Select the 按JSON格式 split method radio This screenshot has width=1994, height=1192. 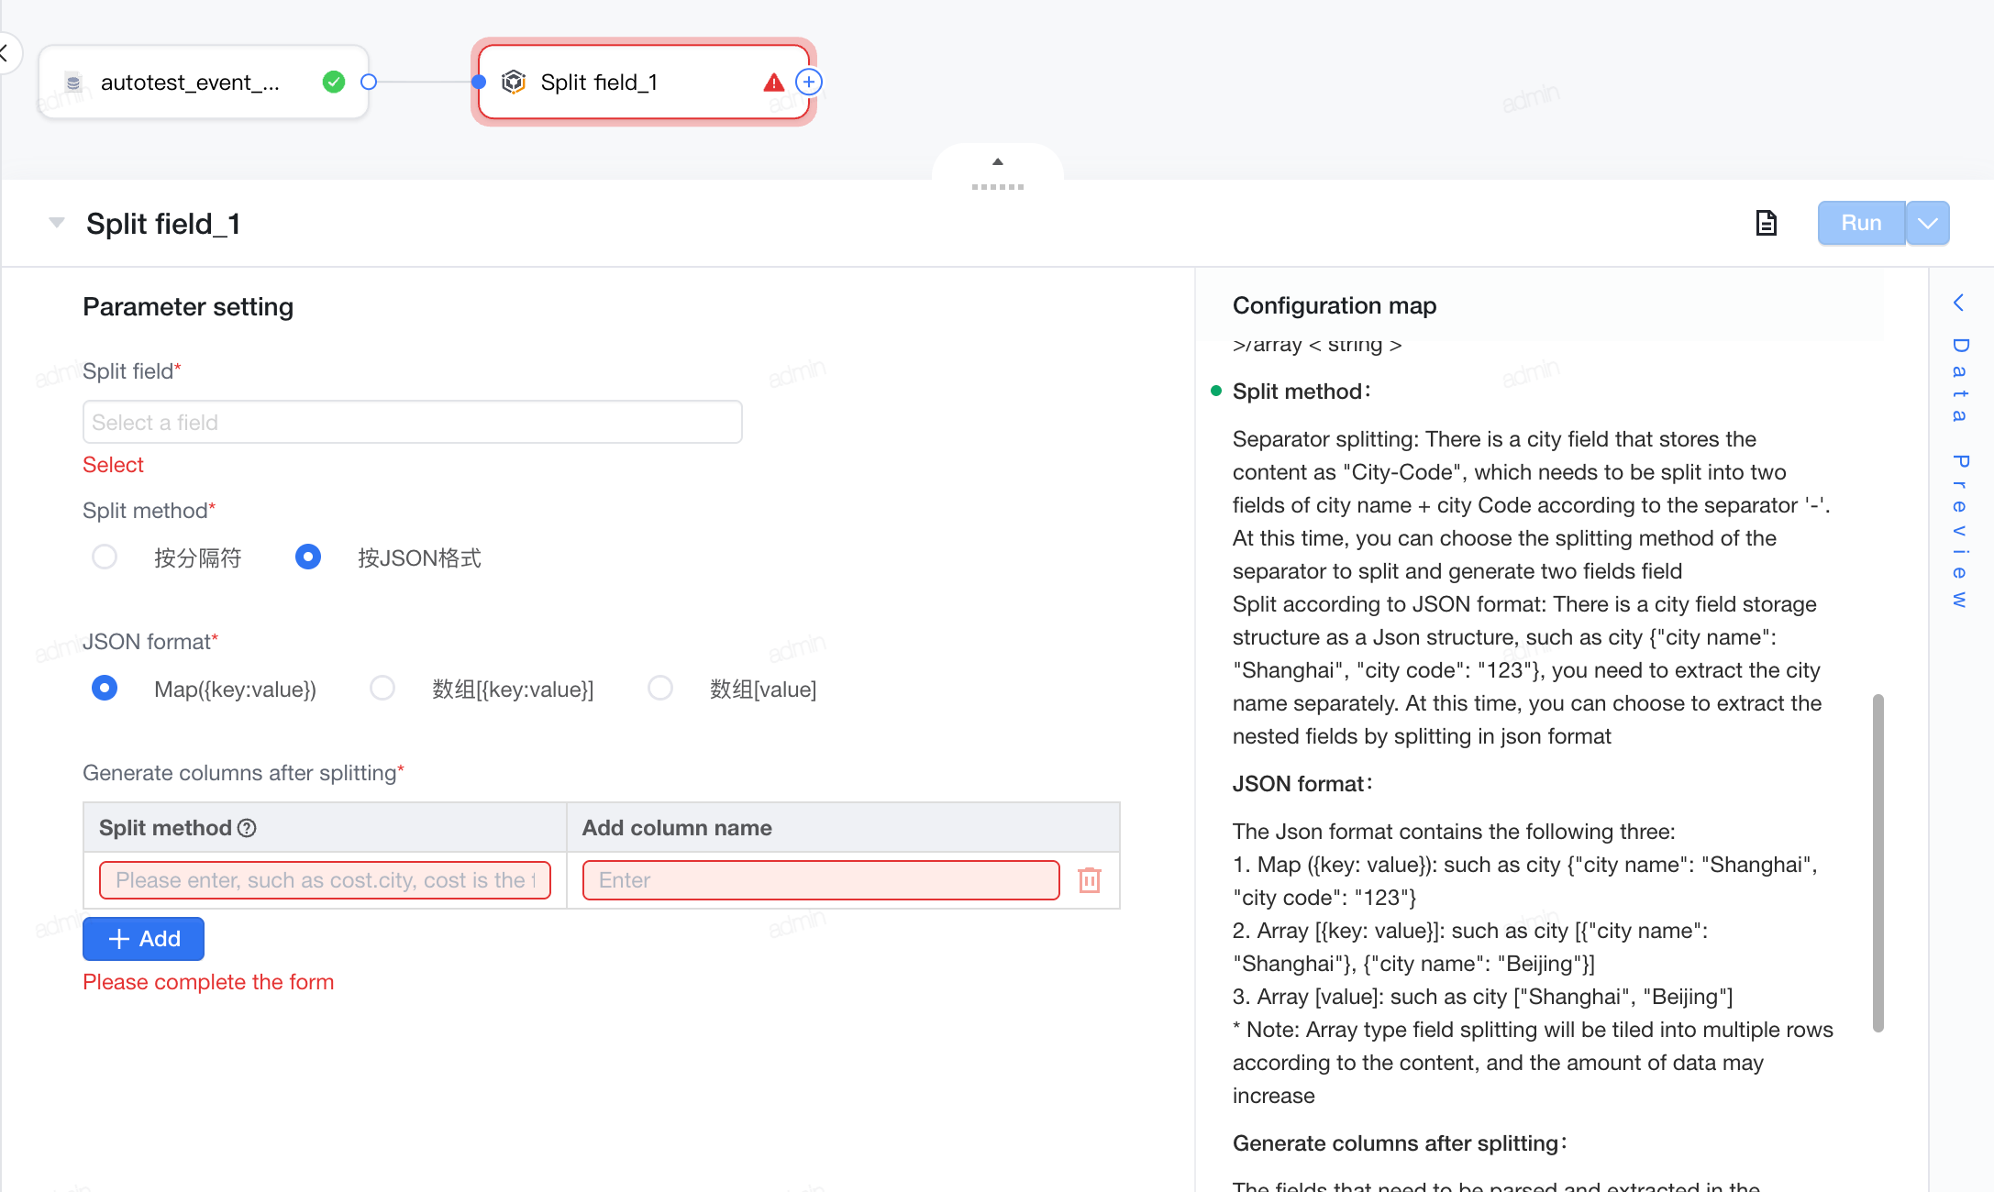coord(308,557)
